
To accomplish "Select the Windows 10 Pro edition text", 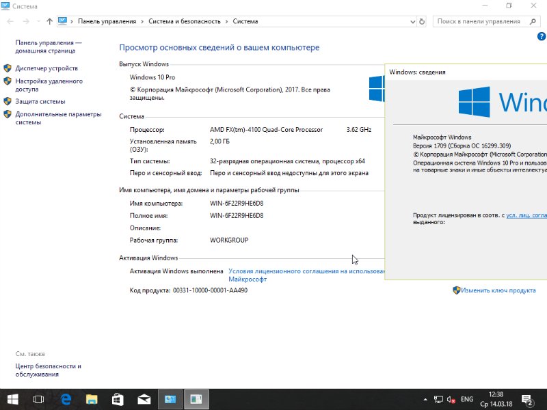I will [152, 77].
